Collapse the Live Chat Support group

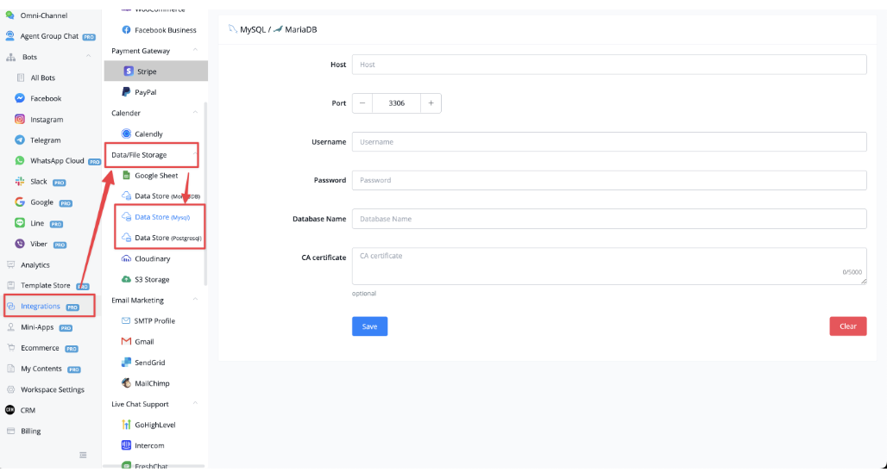click(x=195, y=404)
